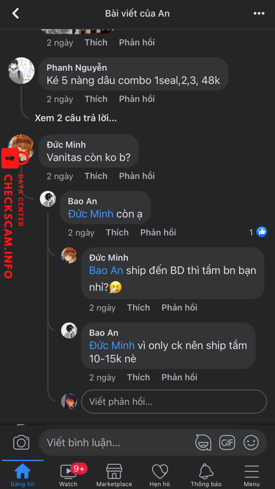Expand Xem 2 câu trả lời replies
Screen dimensions: 275x489
pos(76,118)
